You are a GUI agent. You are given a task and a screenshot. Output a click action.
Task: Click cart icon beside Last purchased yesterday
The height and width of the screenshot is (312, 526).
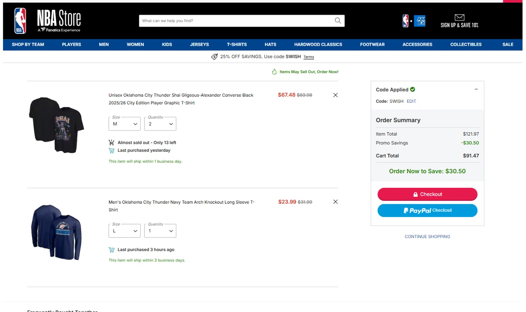point(112,151)
